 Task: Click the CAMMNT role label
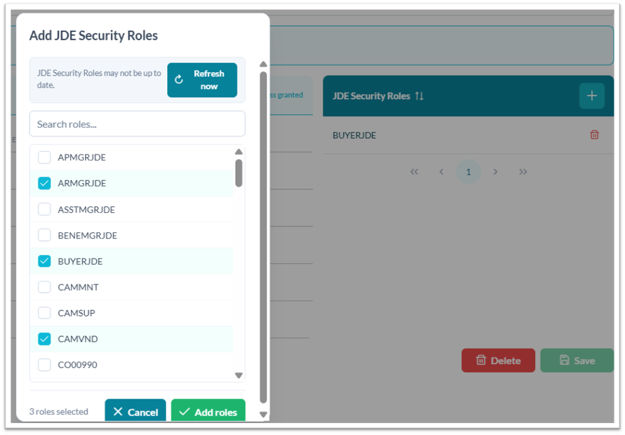(78, 287)
